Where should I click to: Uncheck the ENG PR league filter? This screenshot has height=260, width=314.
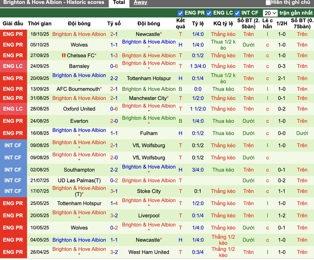pyautogui.click(x=180, y=13)
